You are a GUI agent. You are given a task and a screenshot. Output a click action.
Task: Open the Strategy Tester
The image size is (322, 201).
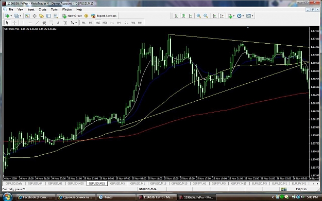pyautogui.click(x=56, y=16)
